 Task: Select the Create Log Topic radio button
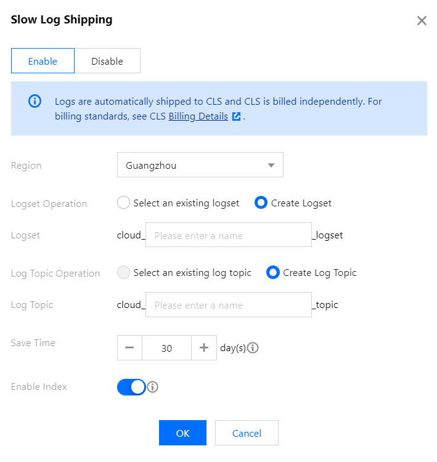(x=273, y=272)
